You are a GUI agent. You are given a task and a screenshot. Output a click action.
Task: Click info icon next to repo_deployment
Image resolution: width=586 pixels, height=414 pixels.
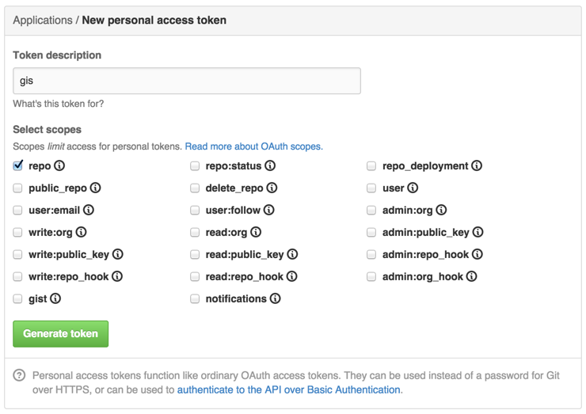(x=477, y=166)
